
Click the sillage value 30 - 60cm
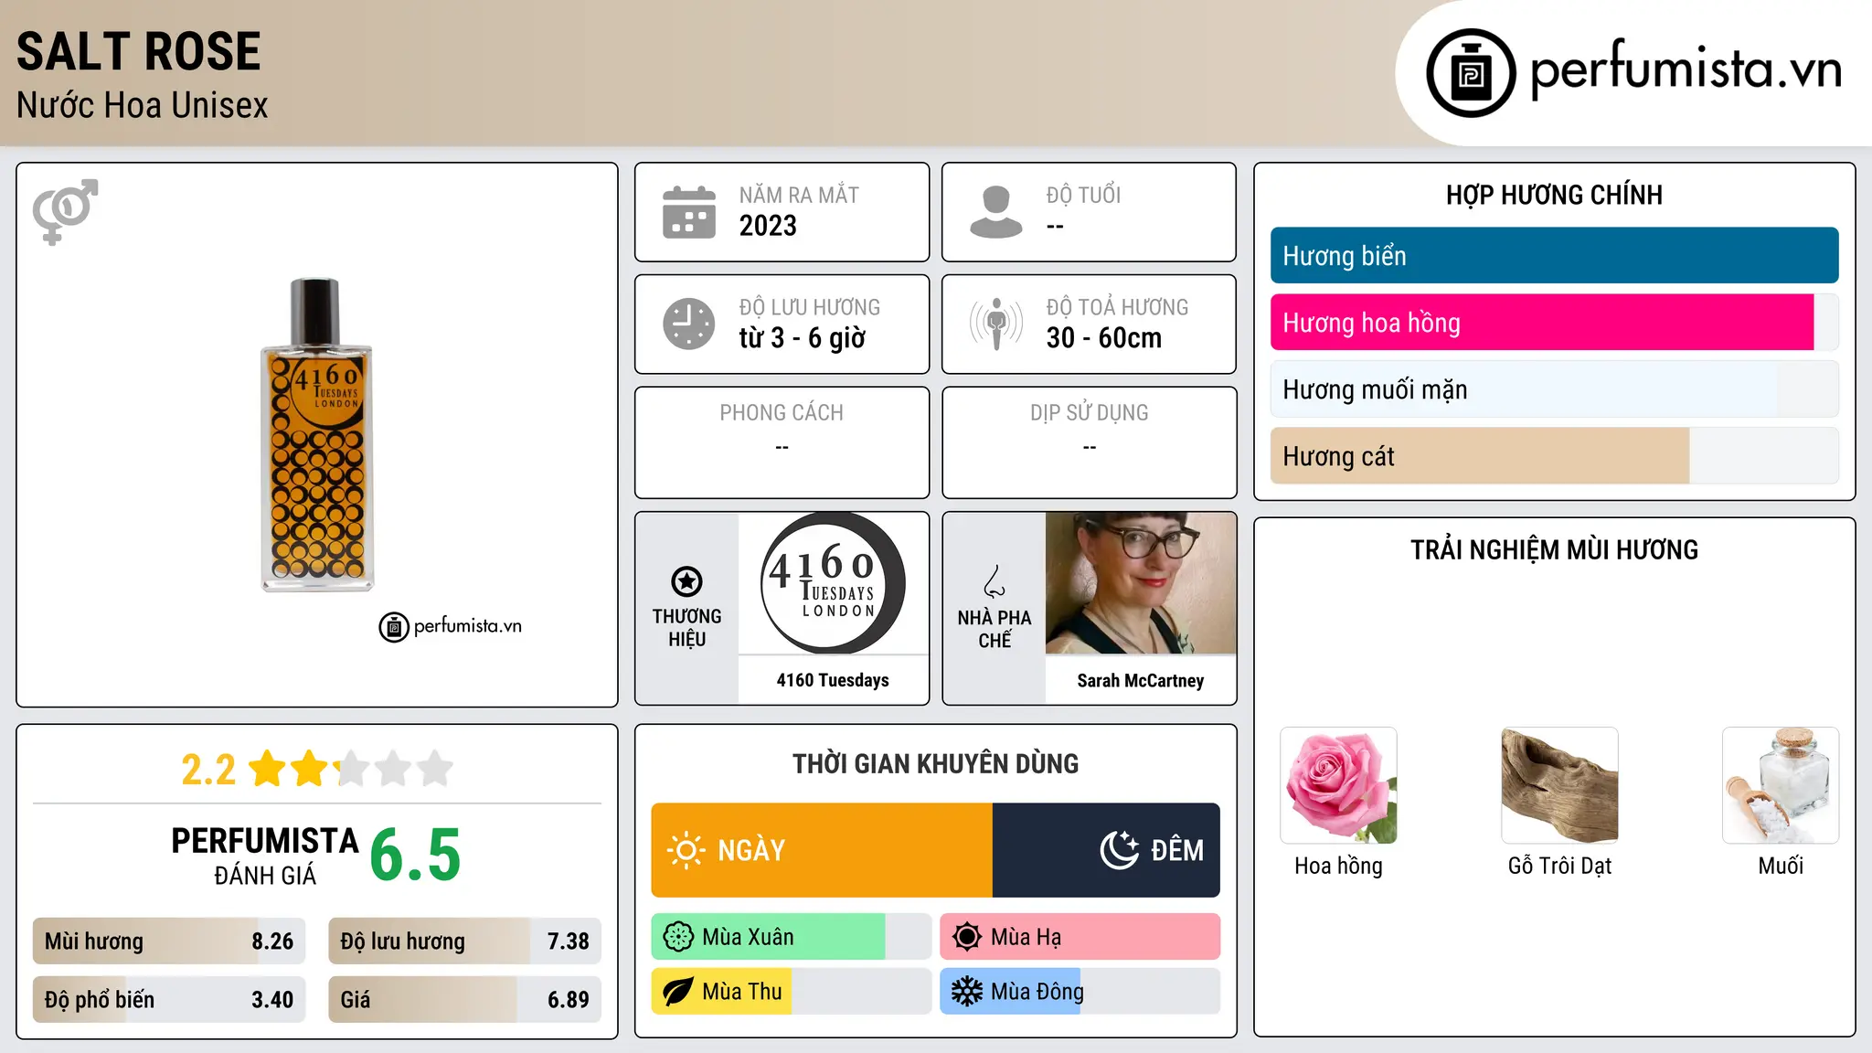pyautogui.click(x=1104, y=338)
